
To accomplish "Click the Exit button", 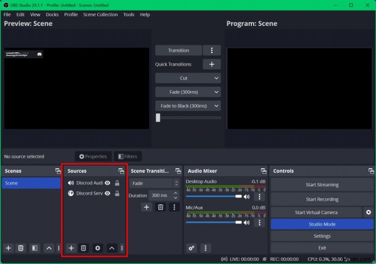I will 322,248.
